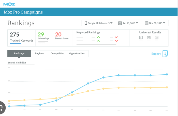This screenshot has height=116, width=178.
Task: Click the upper green up-arrow in Keyword Rankings
Action: coord(98,37)
